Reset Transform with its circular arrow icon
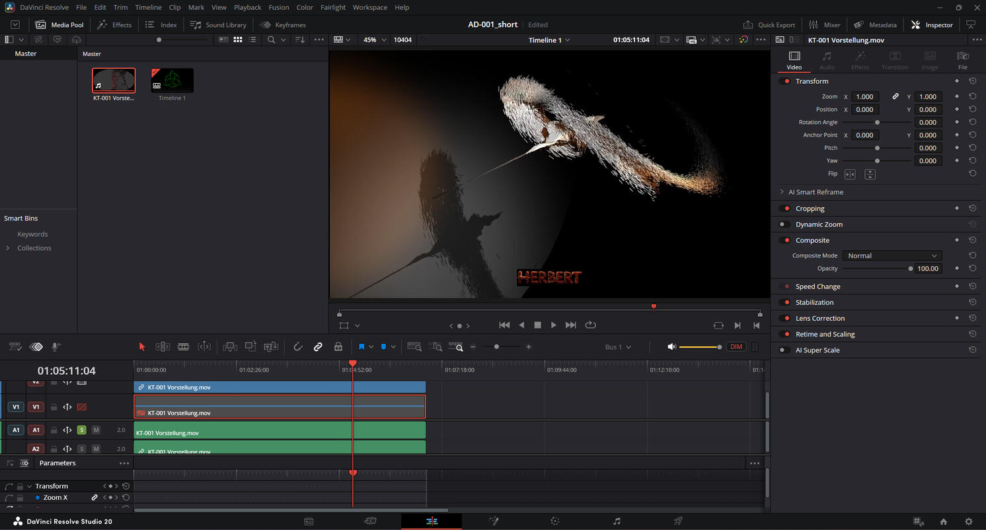The height and width of the screenshot is (530, 986). (972, 81)
